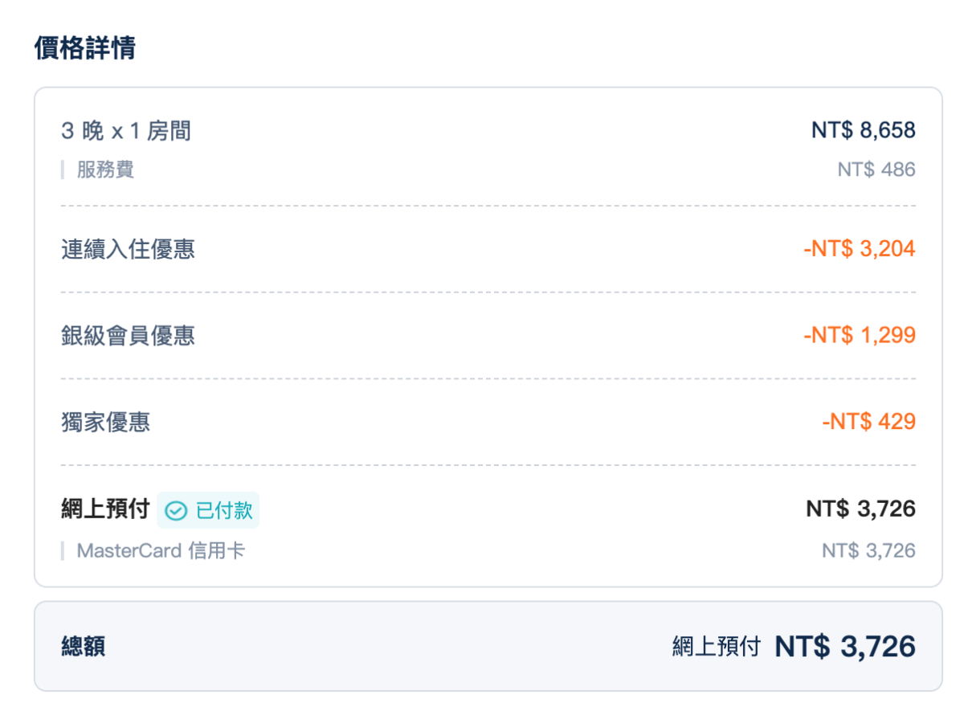
Task: Click the paid checkmark circle icon
Action: click(175, 511)
